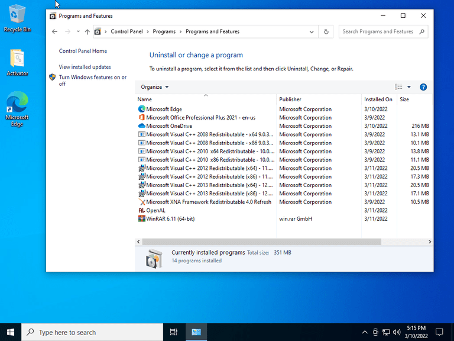454x341 pixels.
Task: Click the Visual C++ 2008 x64 icon
Action: pos(142,134)
